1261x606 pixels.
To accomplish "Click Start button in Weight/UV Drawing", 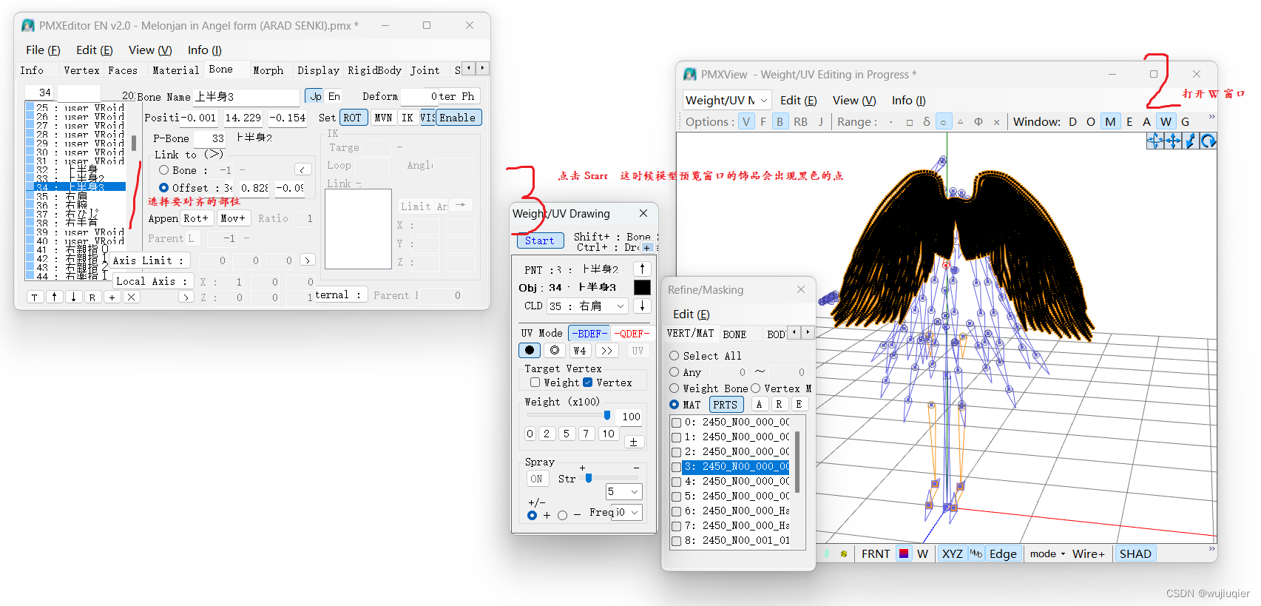I will [x=540, y=240].
